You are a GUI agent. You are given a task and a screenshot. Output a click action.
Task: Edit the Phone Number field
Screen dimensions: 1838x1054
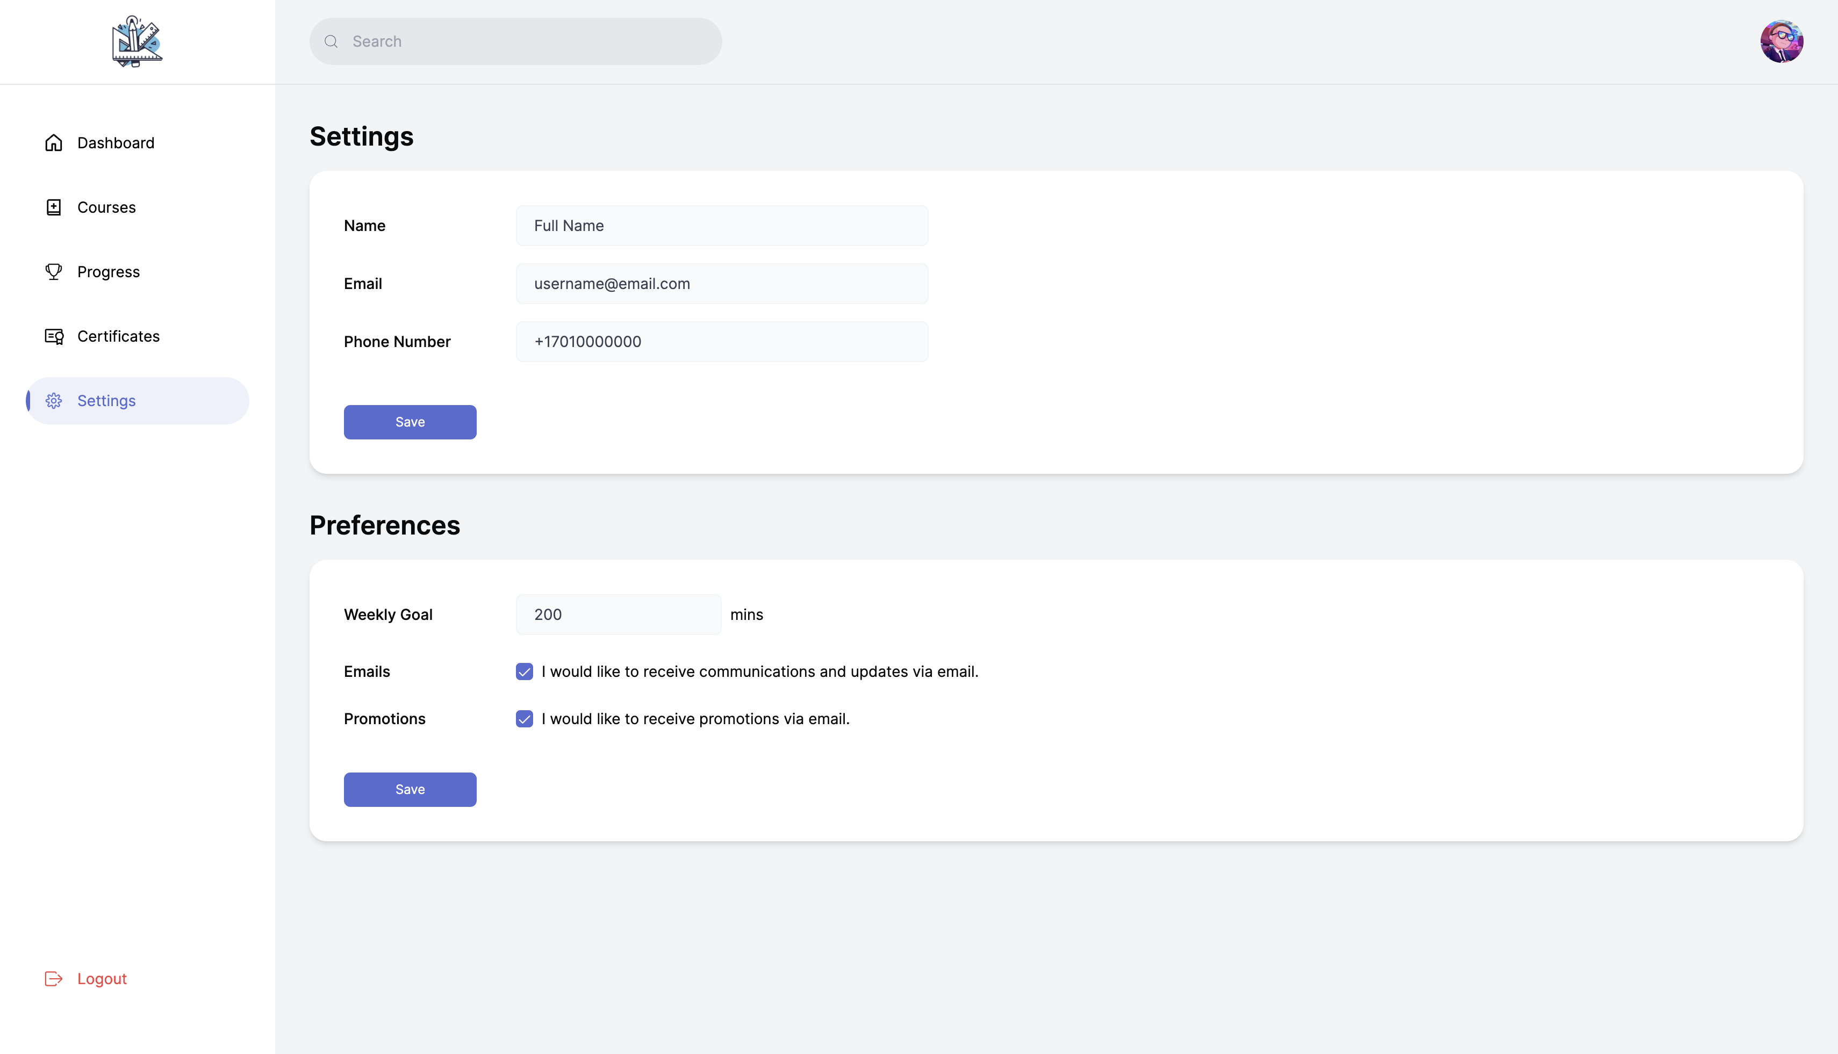click(721, 342)
